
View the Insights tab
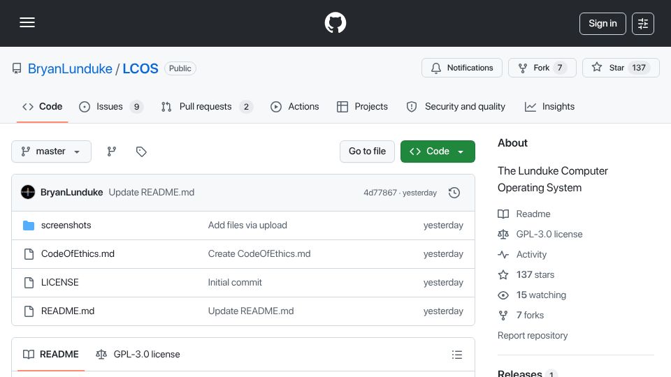tap(549, 106)
